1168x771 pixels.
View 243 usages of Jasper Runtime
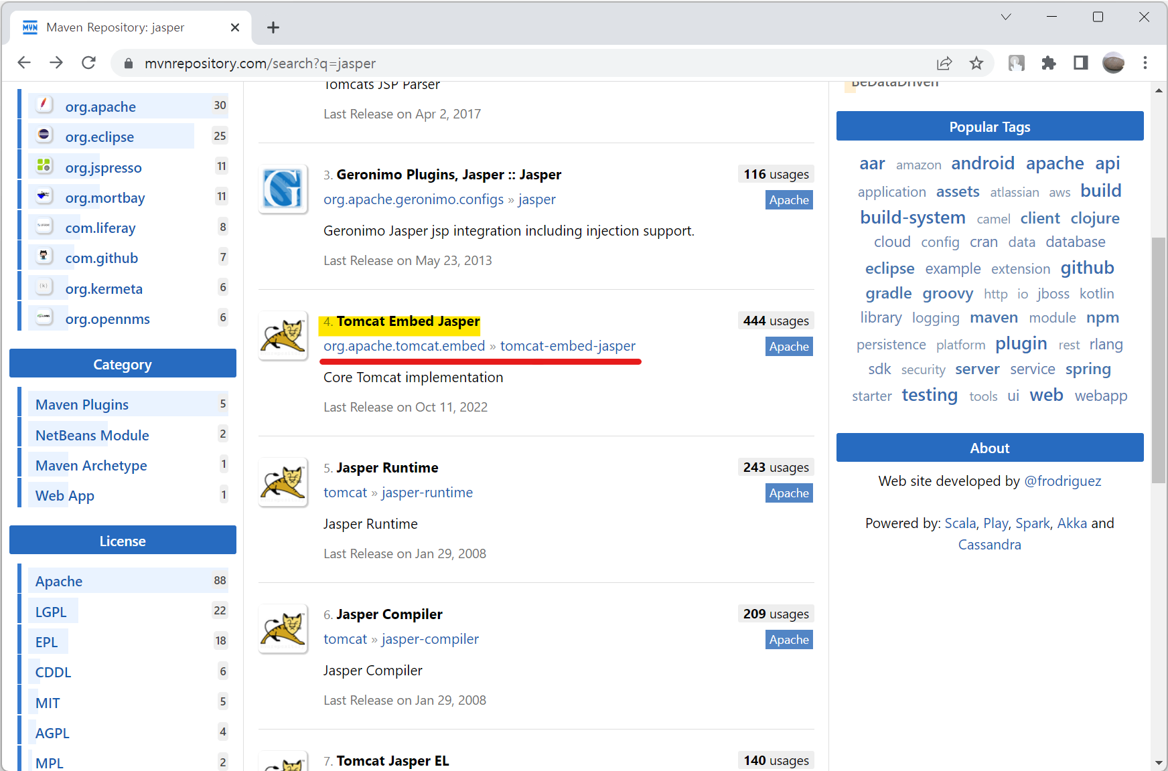click(776, 468)
